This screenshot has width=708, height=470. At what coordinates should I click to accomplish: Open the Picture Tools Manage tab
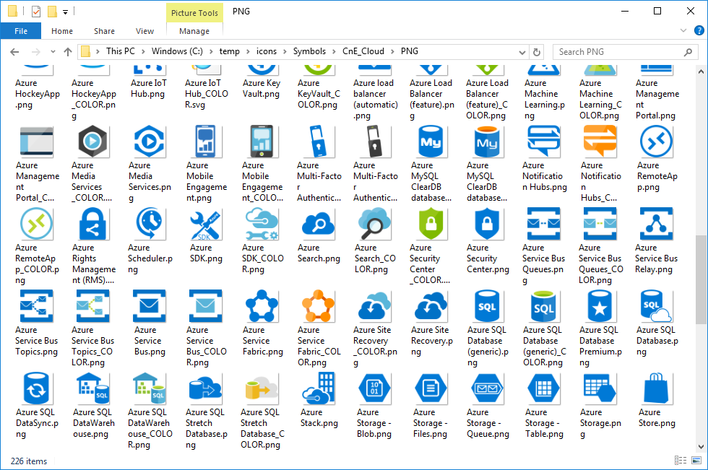point(194,31)
